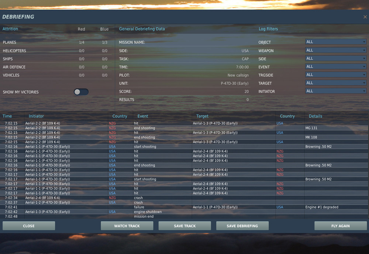Close the debriefing window with the X icon
Screen dimensions: 369x254
(365, 17)
